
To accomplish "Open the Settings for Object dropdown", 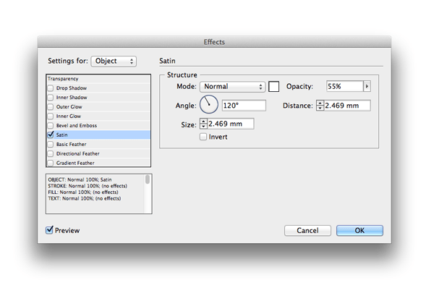I will [114, 61].
